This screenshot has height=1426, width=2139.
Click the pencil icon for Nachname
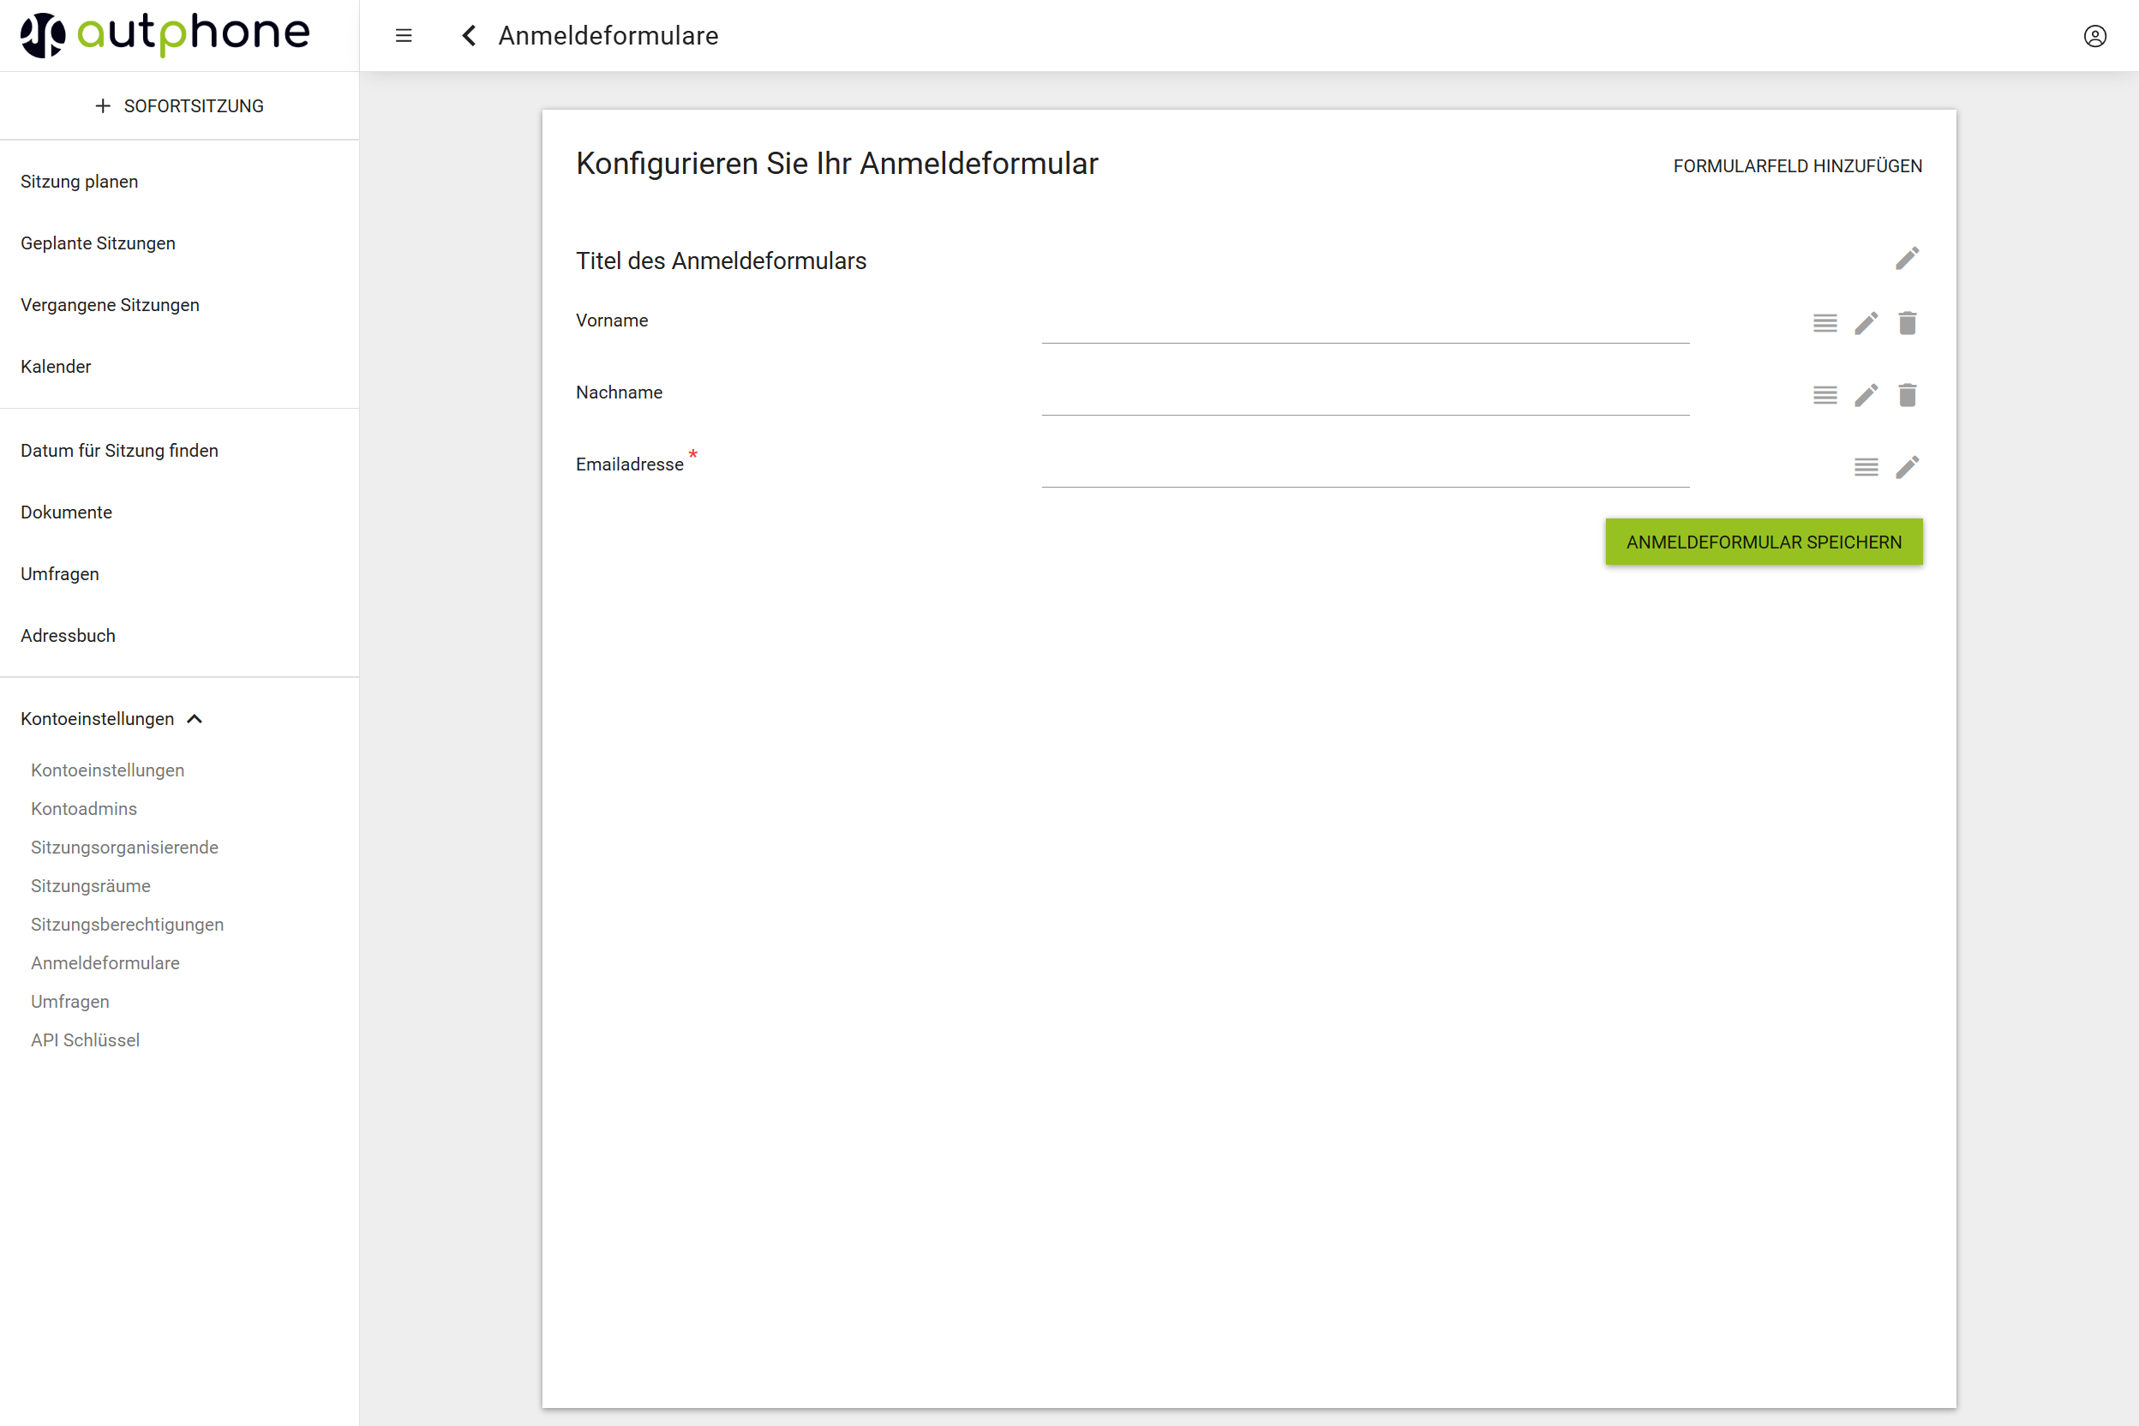click(x=1866, y=395)
